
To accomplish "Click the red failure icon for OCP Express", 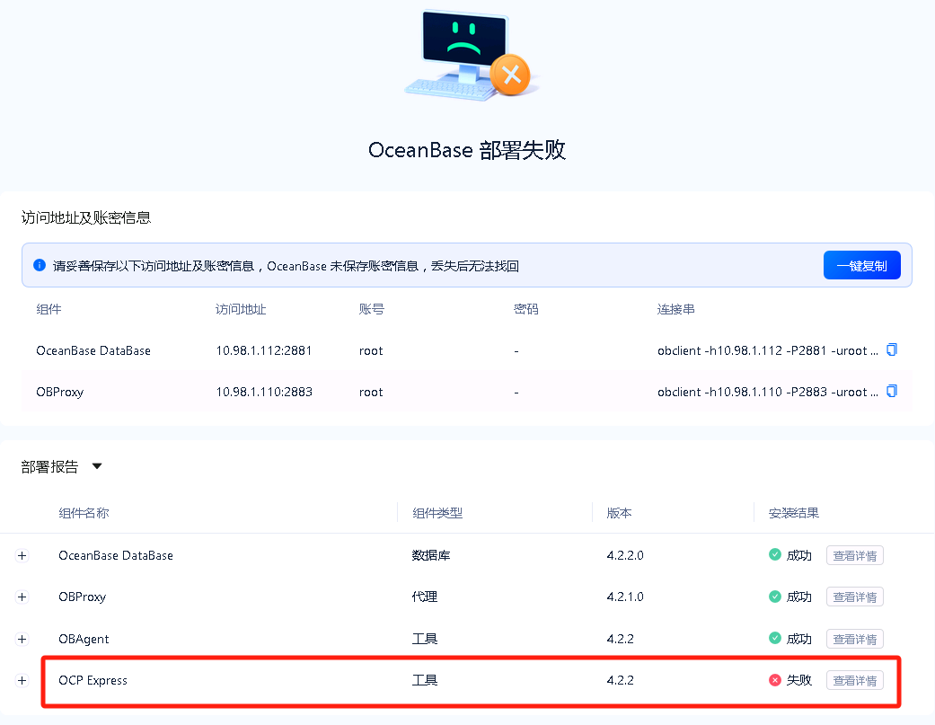I will click(774, 680).
